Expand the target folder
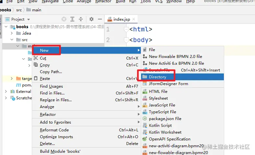255x155 pixels. tap(12, 79)
